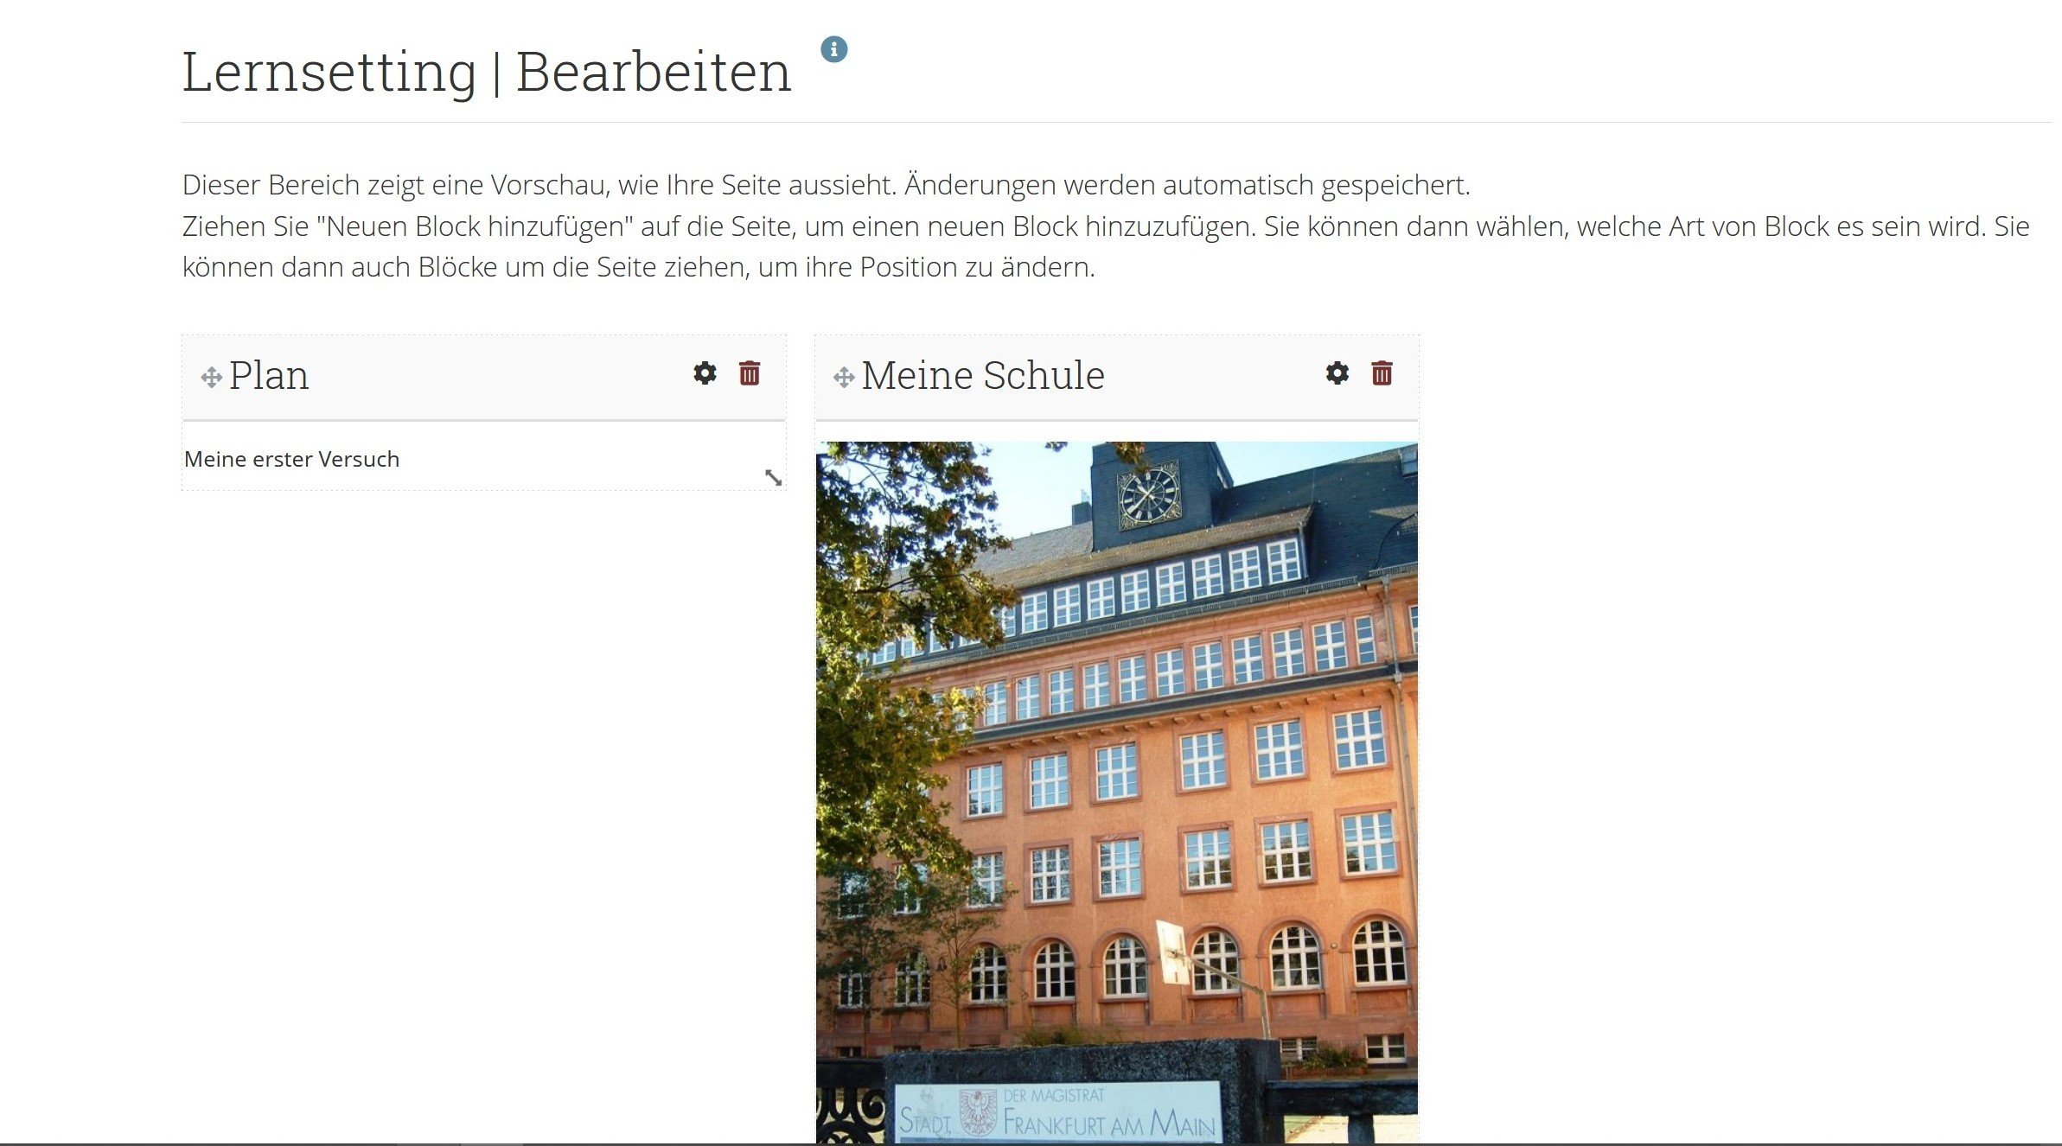Click the move handle icon beside Plan
Screen dimensions: 2062x1146
[211, 378]
